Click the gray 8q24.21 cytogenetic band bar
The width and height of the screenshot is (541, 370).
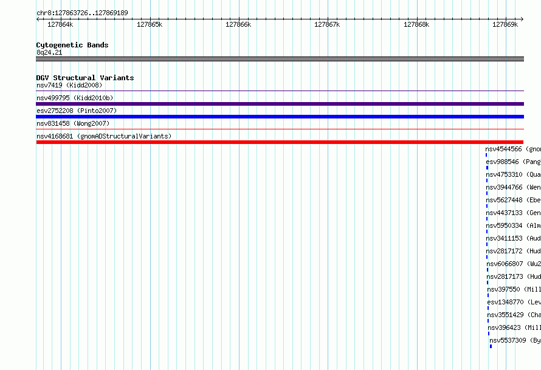point(280,59)
